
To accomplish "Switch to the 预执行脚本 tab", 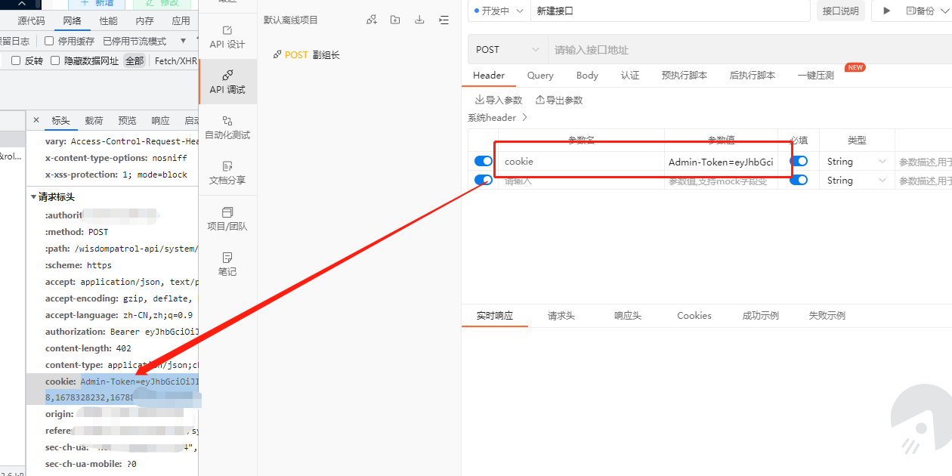I will pos(685,76).
